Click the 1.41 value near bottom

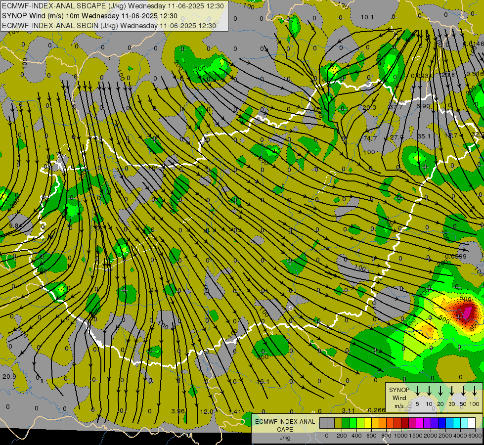pos(235,412)
